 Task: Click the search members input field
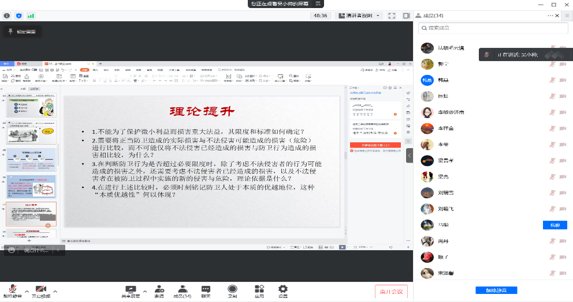point(493,28)
